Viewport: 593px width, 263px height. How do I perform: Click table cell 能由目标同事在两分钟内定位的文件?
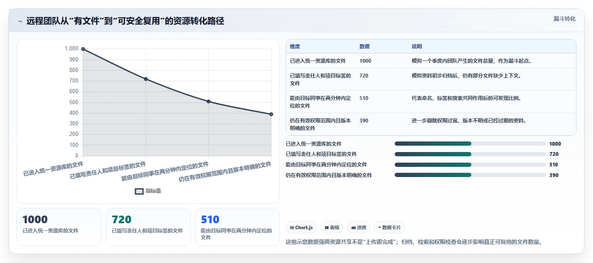(320, 102)
